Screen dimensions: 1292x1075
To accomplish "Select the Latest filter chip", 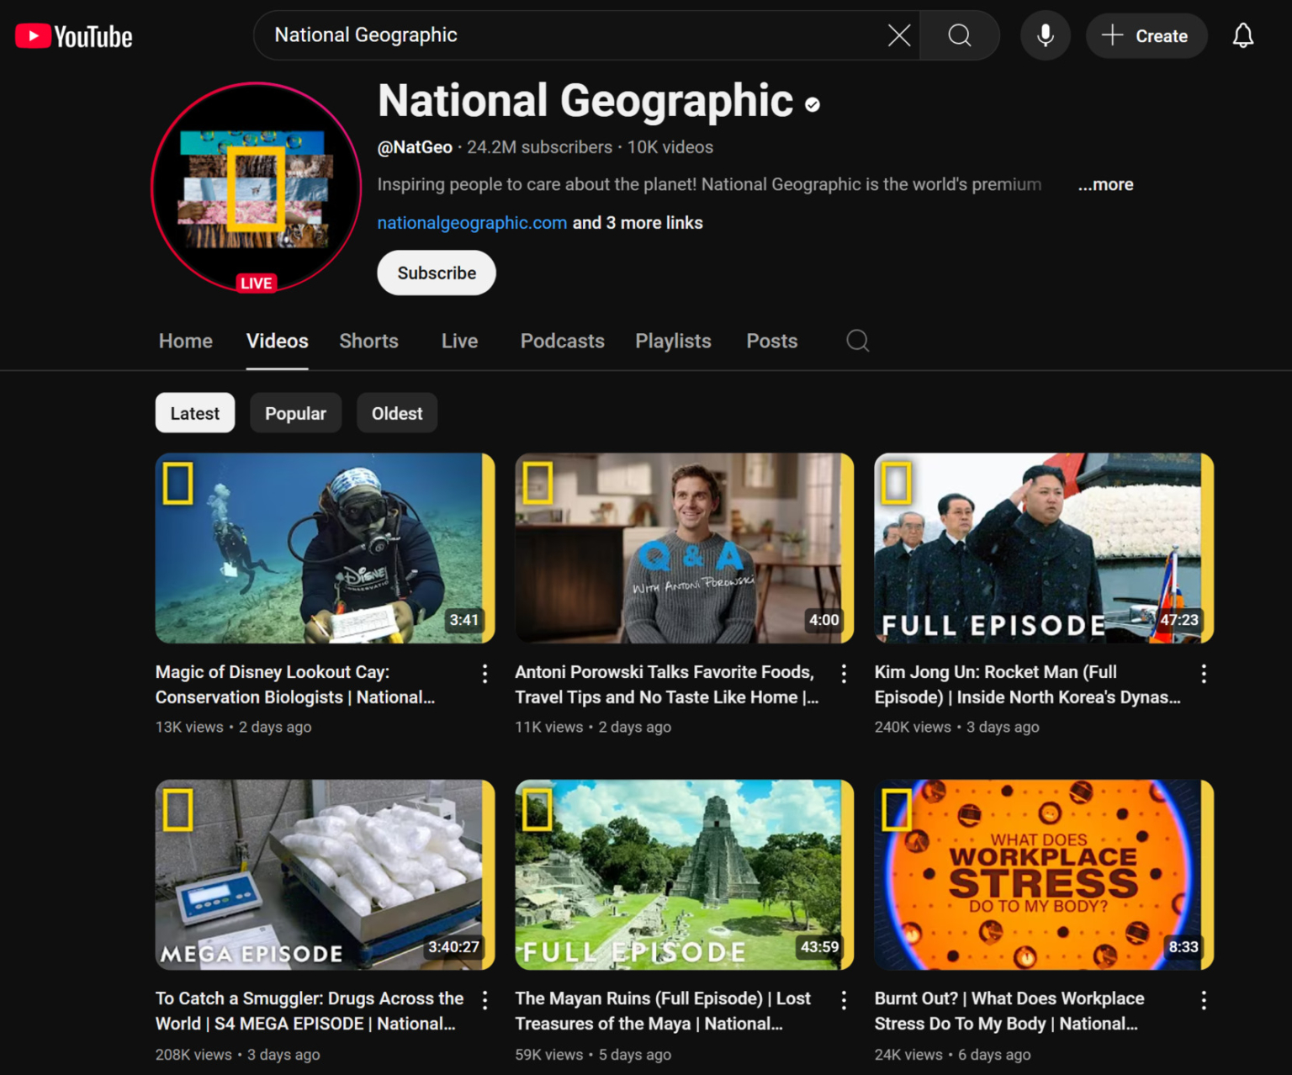I will (194, 412).
